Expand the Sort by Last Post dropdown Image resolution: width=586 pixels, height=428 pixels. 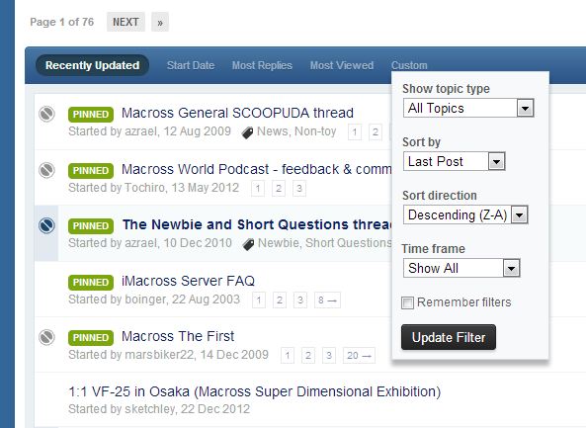[x=454, y=161]
